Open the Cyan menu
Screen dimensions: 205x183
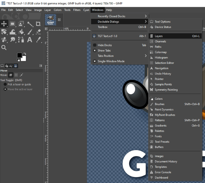(86, 10)
